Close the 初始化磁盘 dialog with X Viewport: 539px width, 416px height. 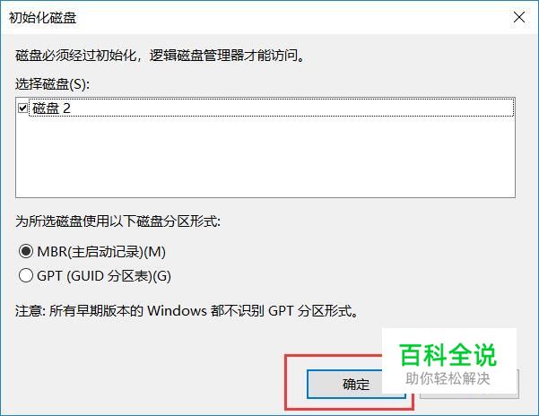519,17
